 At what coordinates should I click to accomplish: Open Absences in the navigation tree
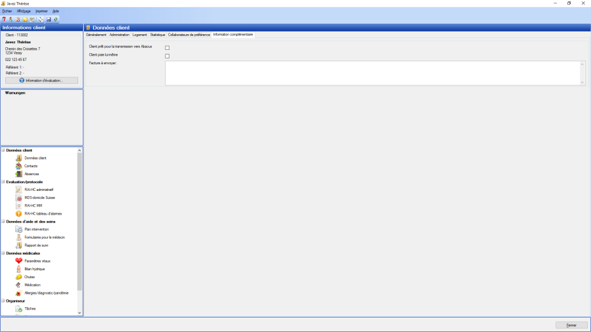32,174
